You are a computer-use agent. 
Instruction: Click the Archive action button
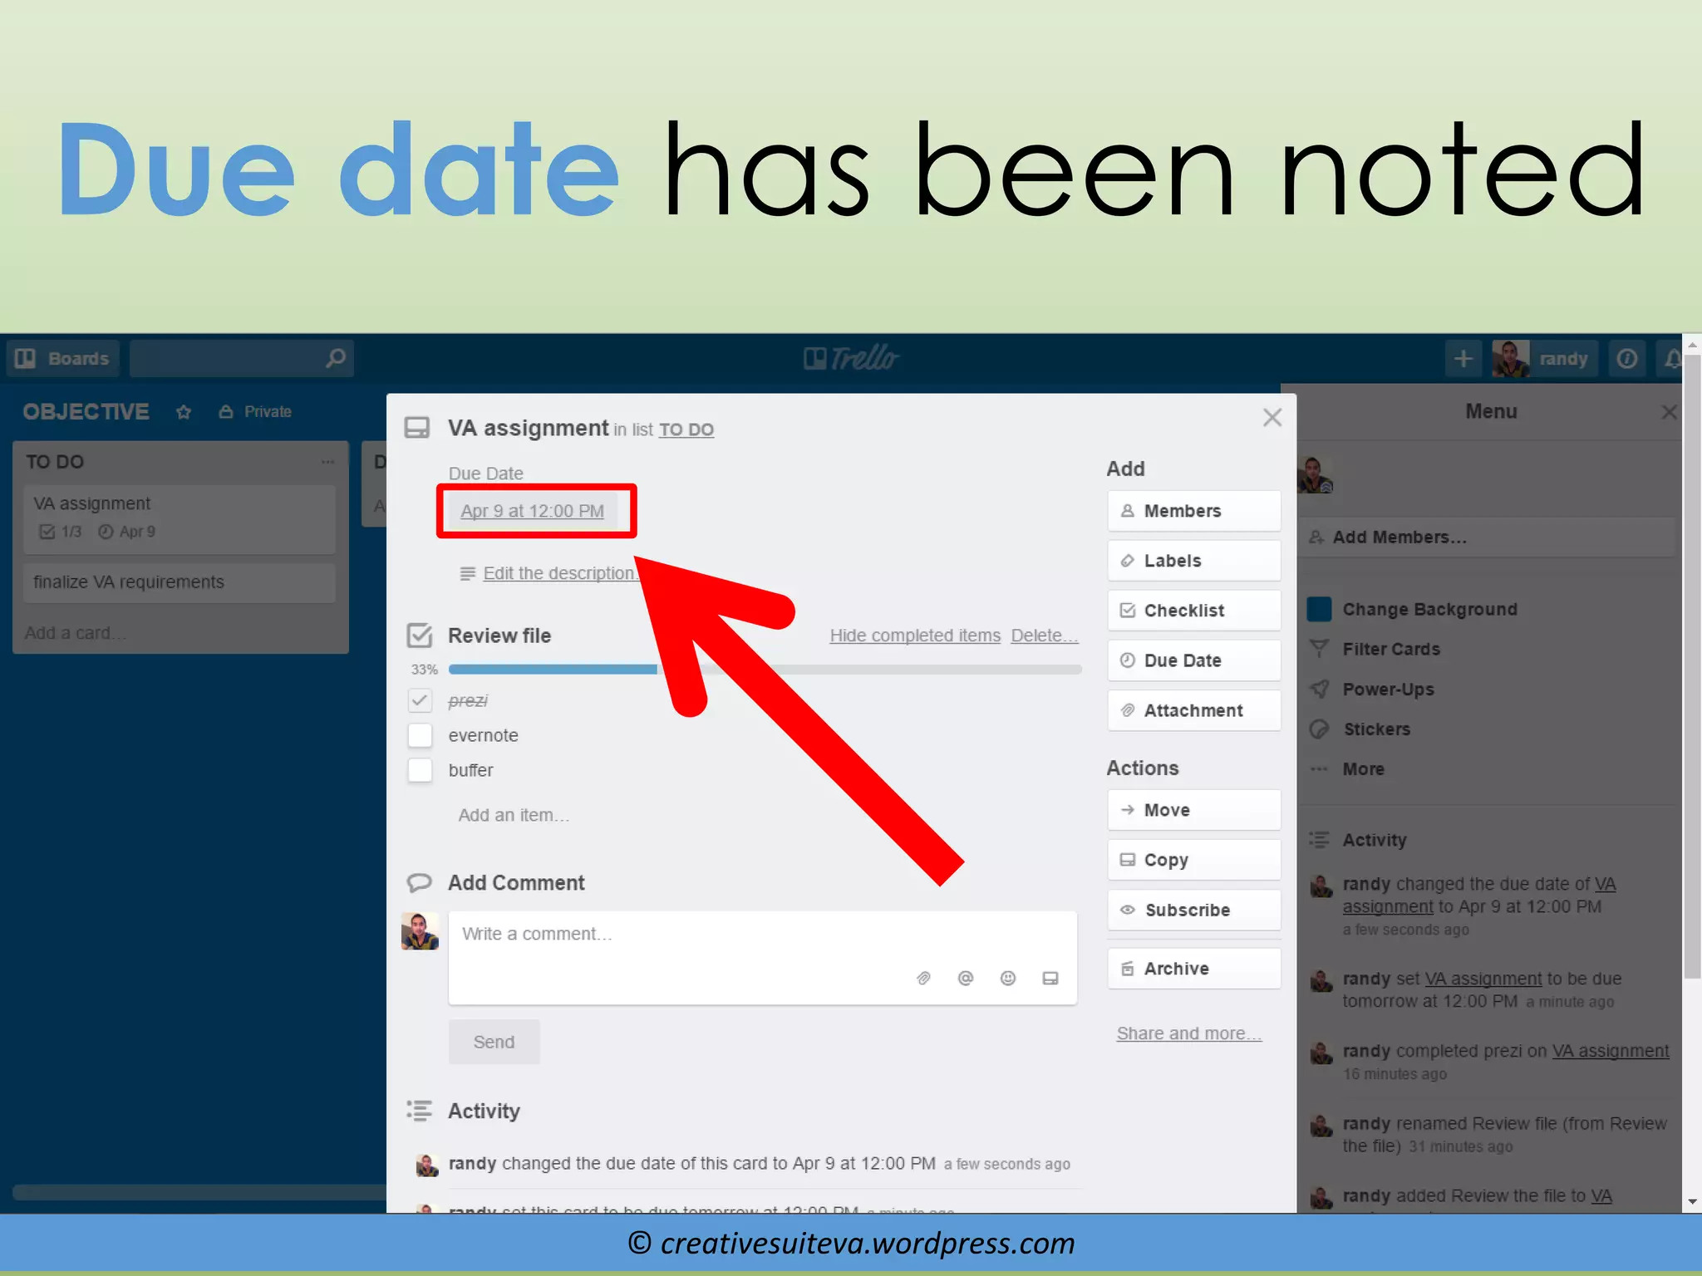[1193, 969]
